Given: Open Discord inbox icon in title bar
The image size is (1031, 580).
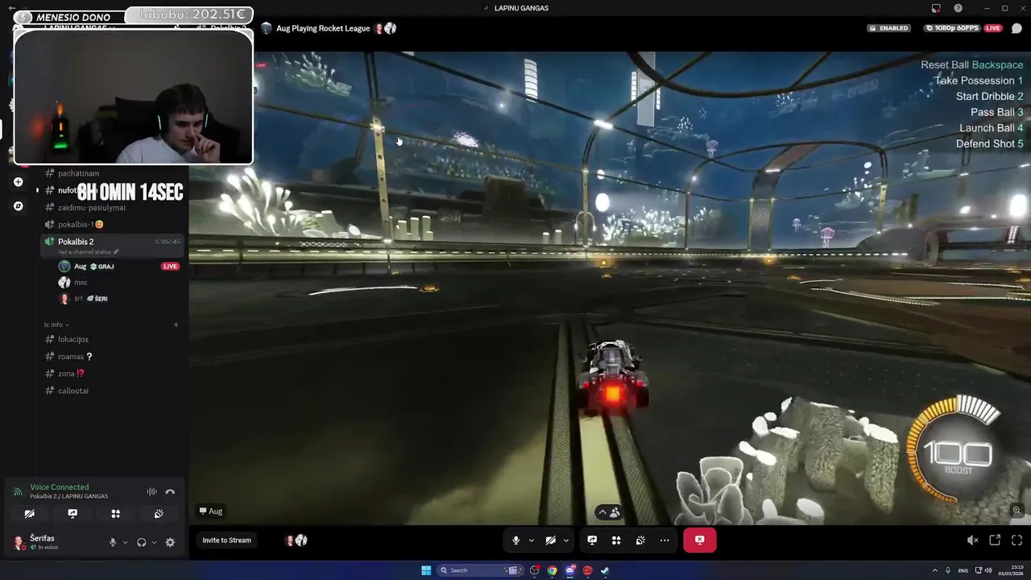Looking at the screenshot, I should 936,8.
